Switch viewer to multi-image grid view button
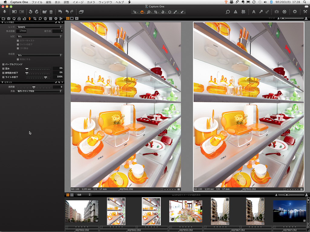Viewport: 310px width, 232px height. pos(68,18)
